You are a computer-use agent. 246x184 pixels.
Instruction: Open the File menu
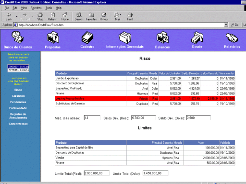[7, 8]
